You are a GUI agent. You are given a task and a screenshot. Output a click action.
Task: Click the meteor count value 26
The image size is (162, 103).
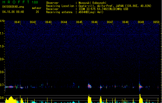point(37,12)
